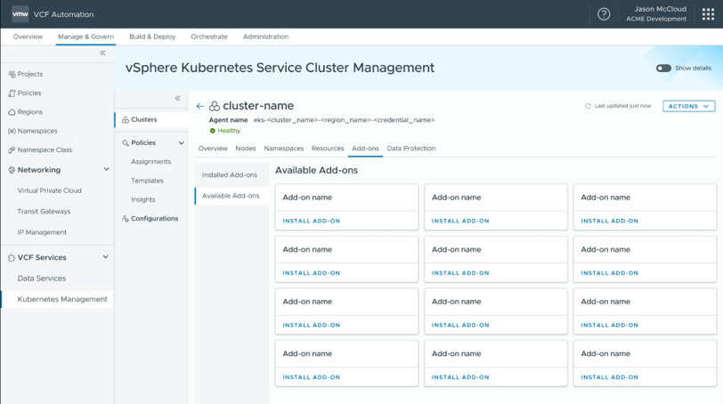The image size is (723, 404).
Task: Click the Regions cloud icon
Action: tap(12, 112)
